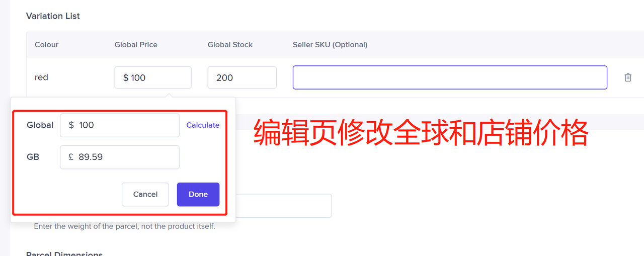Select the red colour cell
Viewport: 644px width, 256px height.
(x=41, y=77)
